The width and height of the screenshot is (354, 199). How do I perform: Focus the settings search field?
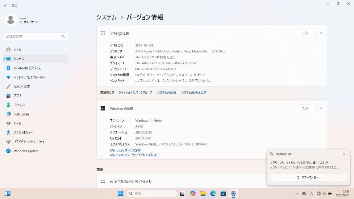pos(36,36)
